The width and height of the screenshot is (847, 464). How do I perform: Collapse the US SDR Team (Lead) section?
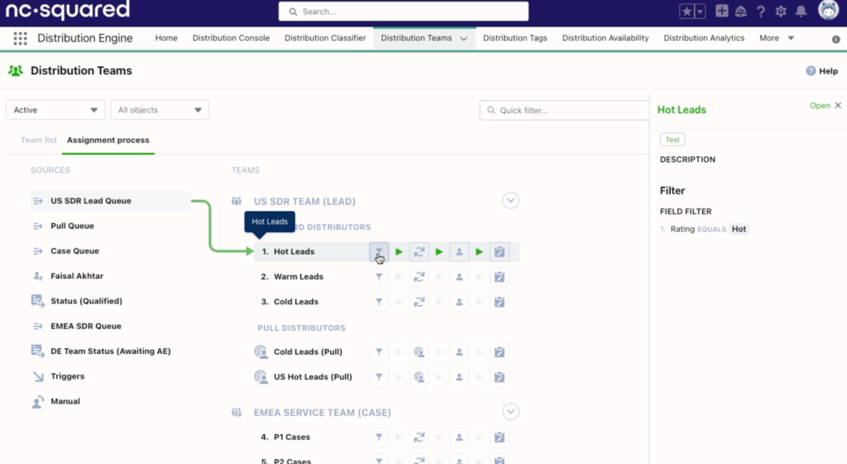(510, 200)
